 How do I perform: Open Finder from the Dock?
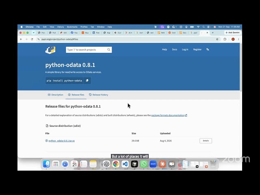(x=46, y=164)
